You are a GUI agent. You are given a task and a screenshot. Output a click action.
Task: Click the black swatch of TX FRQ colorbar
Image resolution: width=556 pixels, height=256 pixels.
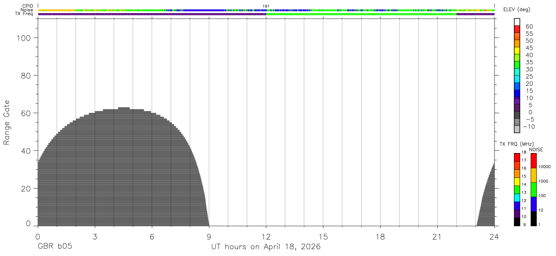pos(517,222)
